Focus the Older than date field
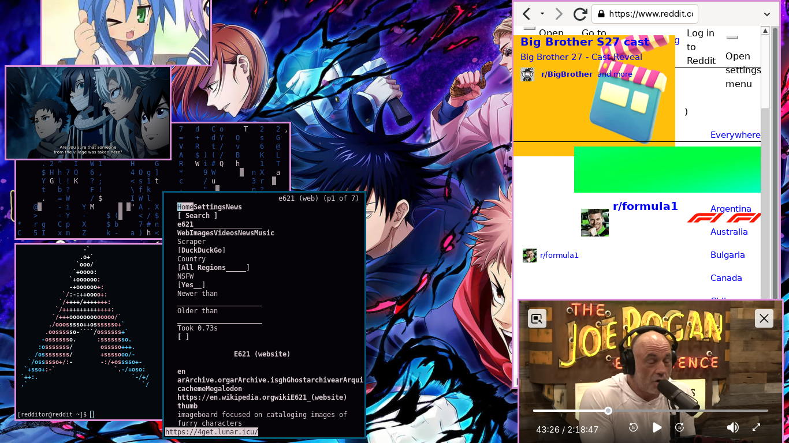 219,320
